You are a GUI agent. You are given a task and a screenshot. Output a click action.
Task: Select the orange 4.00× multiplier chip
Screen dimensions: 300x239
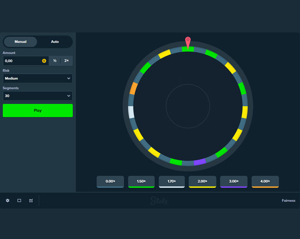(265, 181)
